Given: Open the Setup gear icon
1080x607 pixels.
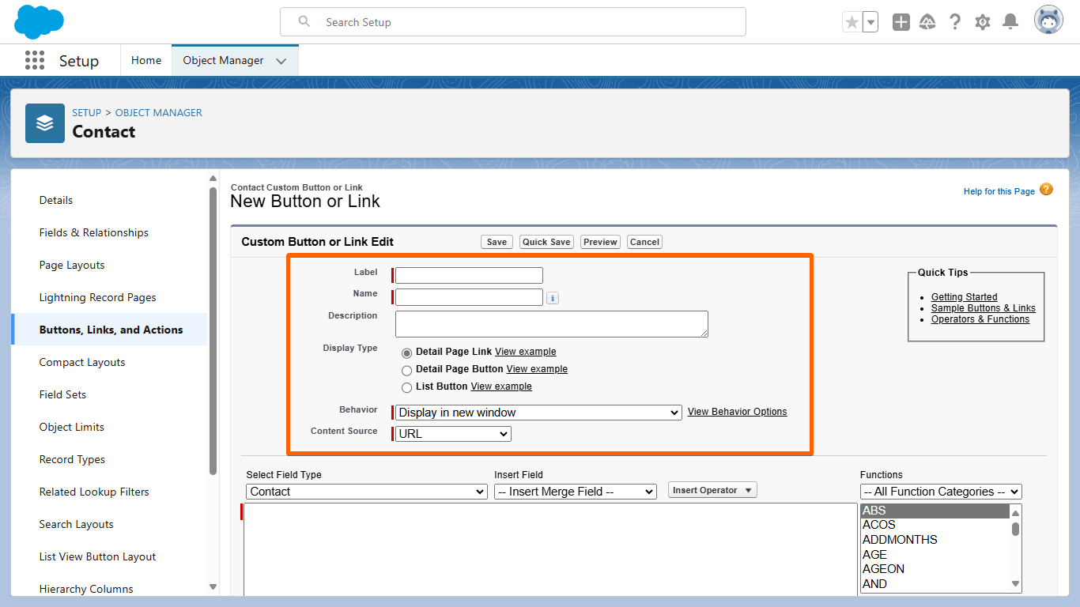Looking at the screenshot, I should [983, 22].
